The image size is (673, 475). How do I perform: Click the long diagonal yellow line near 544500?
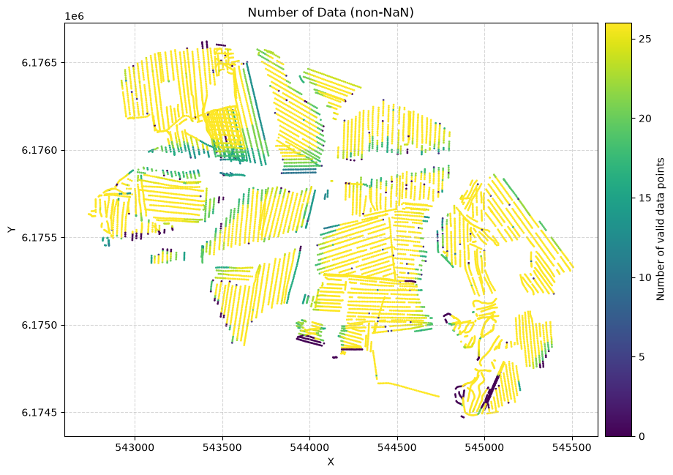coord(409,389)
